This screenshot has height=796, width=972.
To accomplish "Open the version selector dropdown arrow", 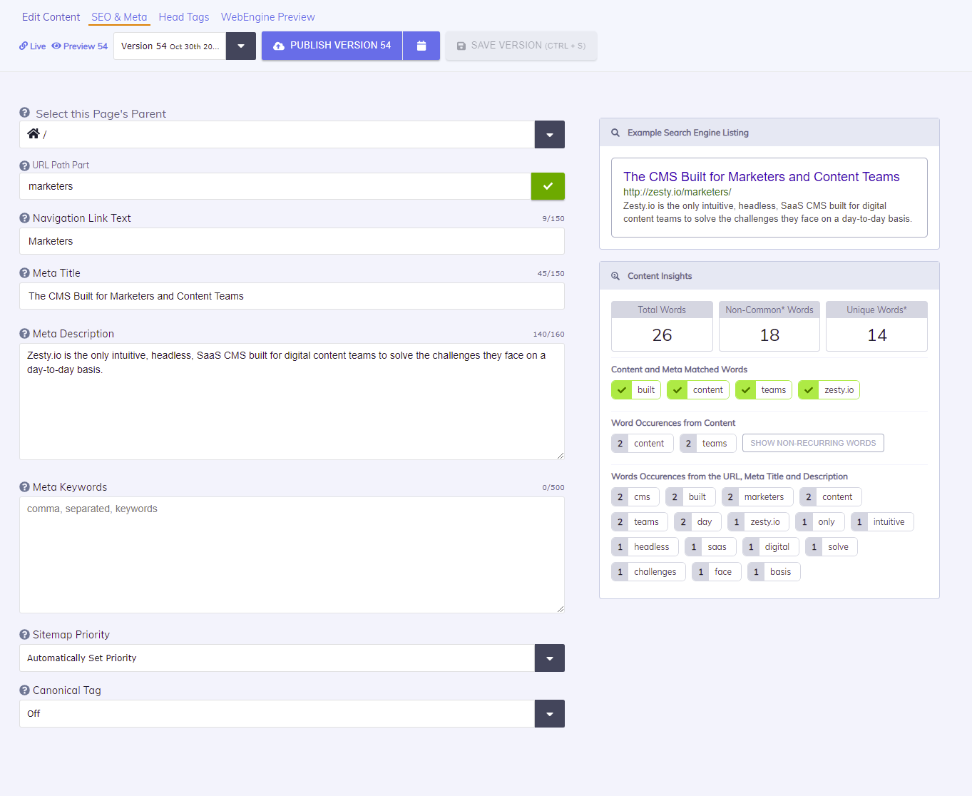I will pyautogui.click(x=241, y=46).
